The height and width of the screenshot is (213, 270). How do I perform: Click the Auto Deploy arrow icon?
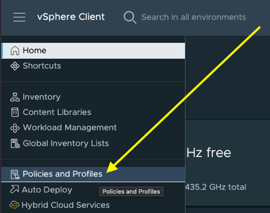click(15, 189)
